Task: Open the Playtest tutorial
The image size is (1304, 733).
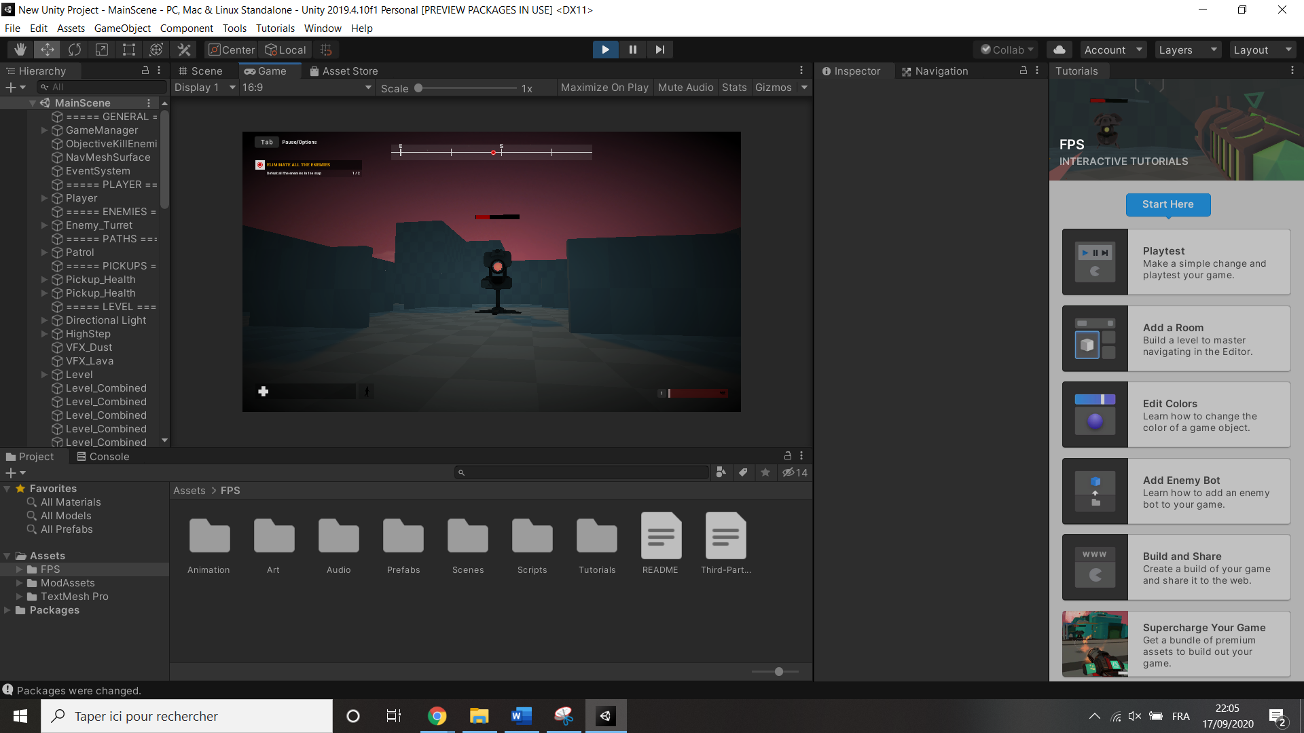Action: click(x=1176, y=262)
